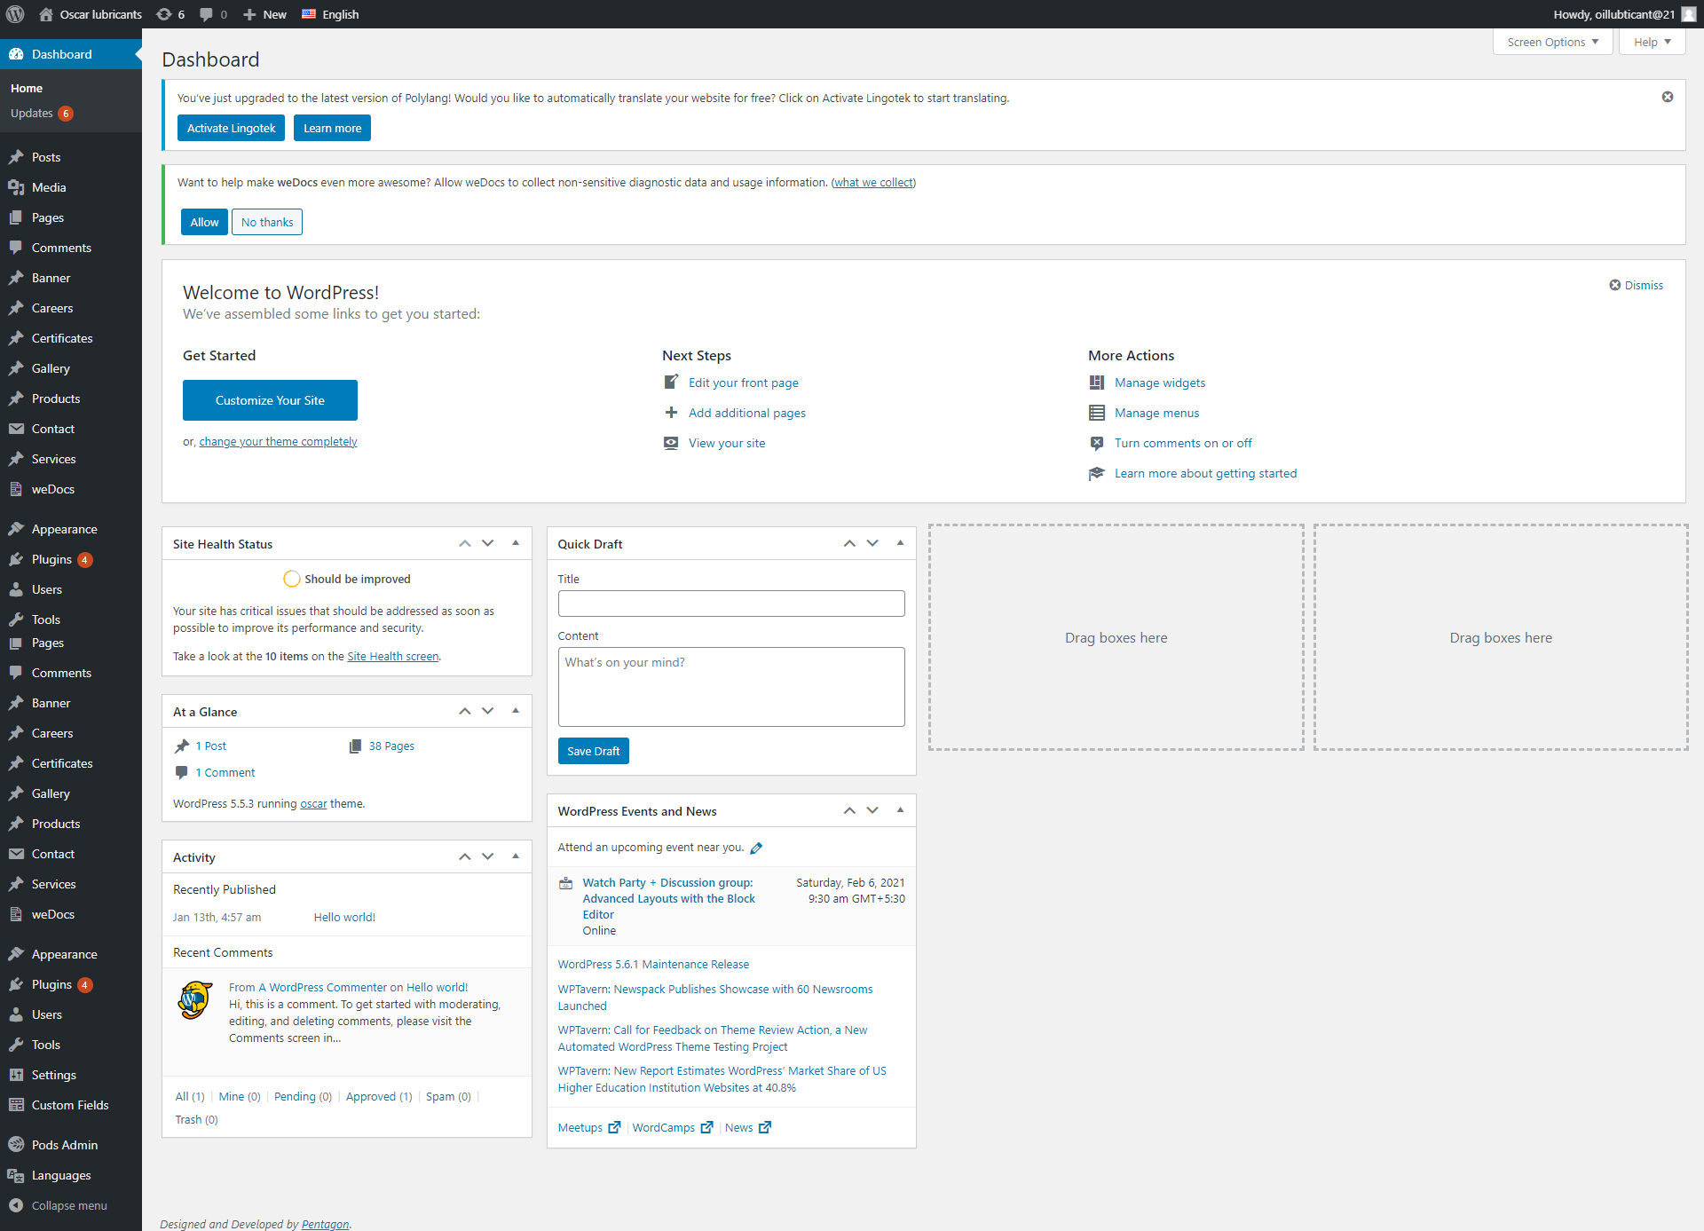1704x1231 pixels.
Task: Decline weDocs tracking with No thanks
Action: click(x=267, y=222)
